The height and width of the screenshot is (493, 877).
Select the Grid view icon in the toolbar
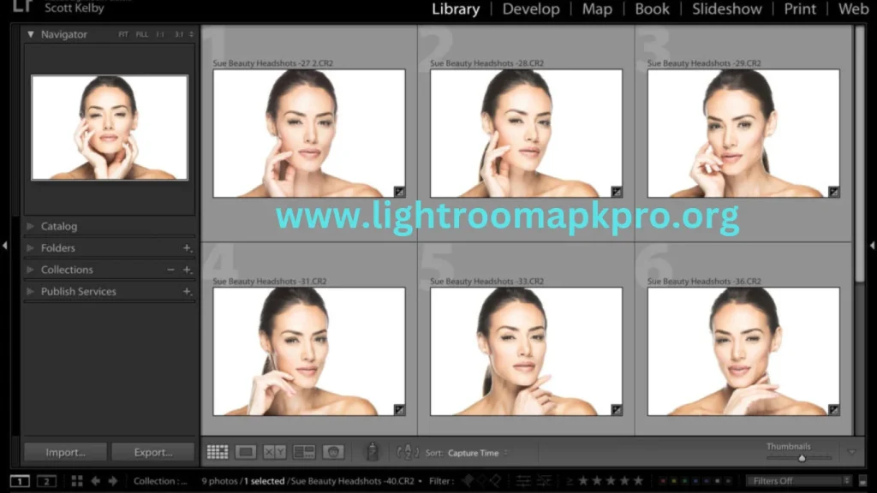[x=217, y=452]
